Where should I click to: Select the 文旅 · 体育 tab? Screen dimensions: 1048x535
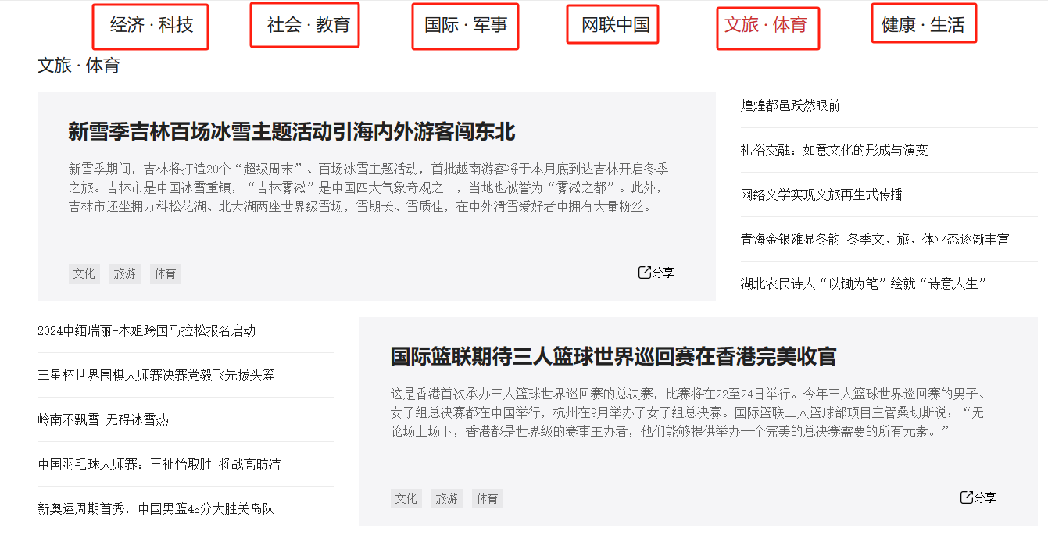tap(767, 26)
